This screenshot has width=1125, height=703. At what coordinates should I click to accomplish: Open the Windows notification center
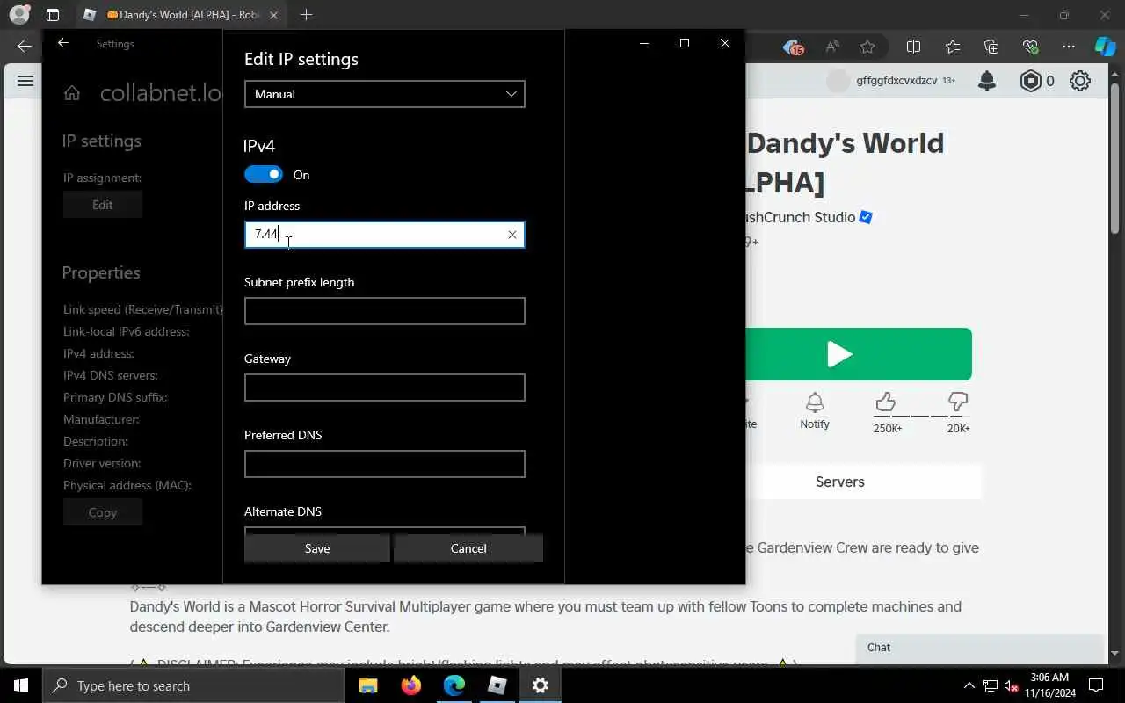[1096, 685]
